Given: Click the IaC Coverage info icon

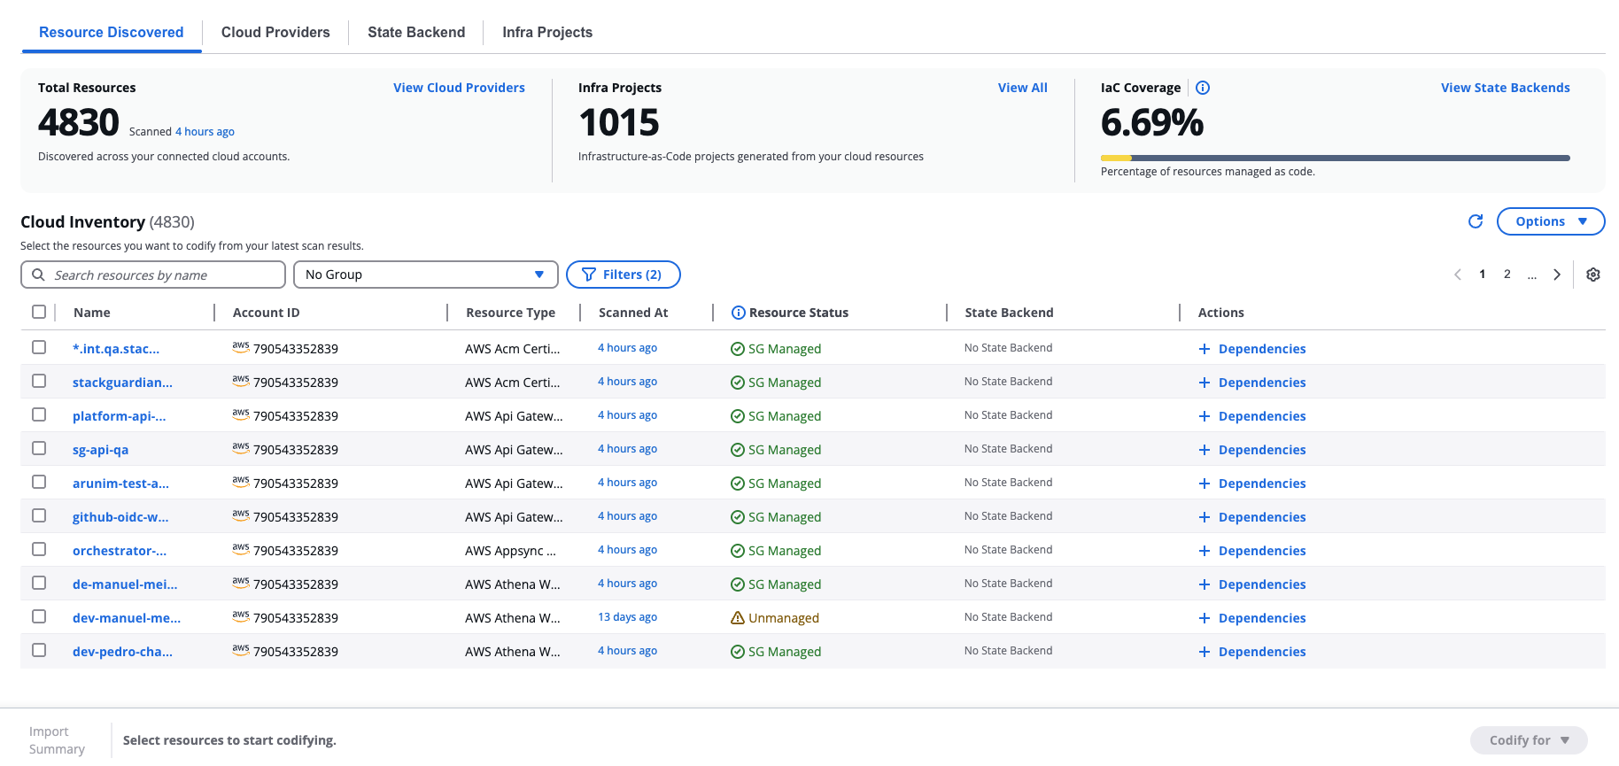Looking at the screenshot, I should (1202, 88).
